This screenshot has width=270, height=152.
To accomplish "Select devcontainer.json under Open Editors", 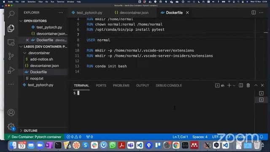I will pos(43,34).
